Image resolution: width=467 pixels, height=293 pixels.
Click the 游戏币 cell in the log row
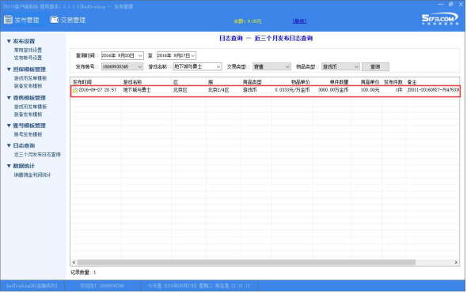click(249, 90)
